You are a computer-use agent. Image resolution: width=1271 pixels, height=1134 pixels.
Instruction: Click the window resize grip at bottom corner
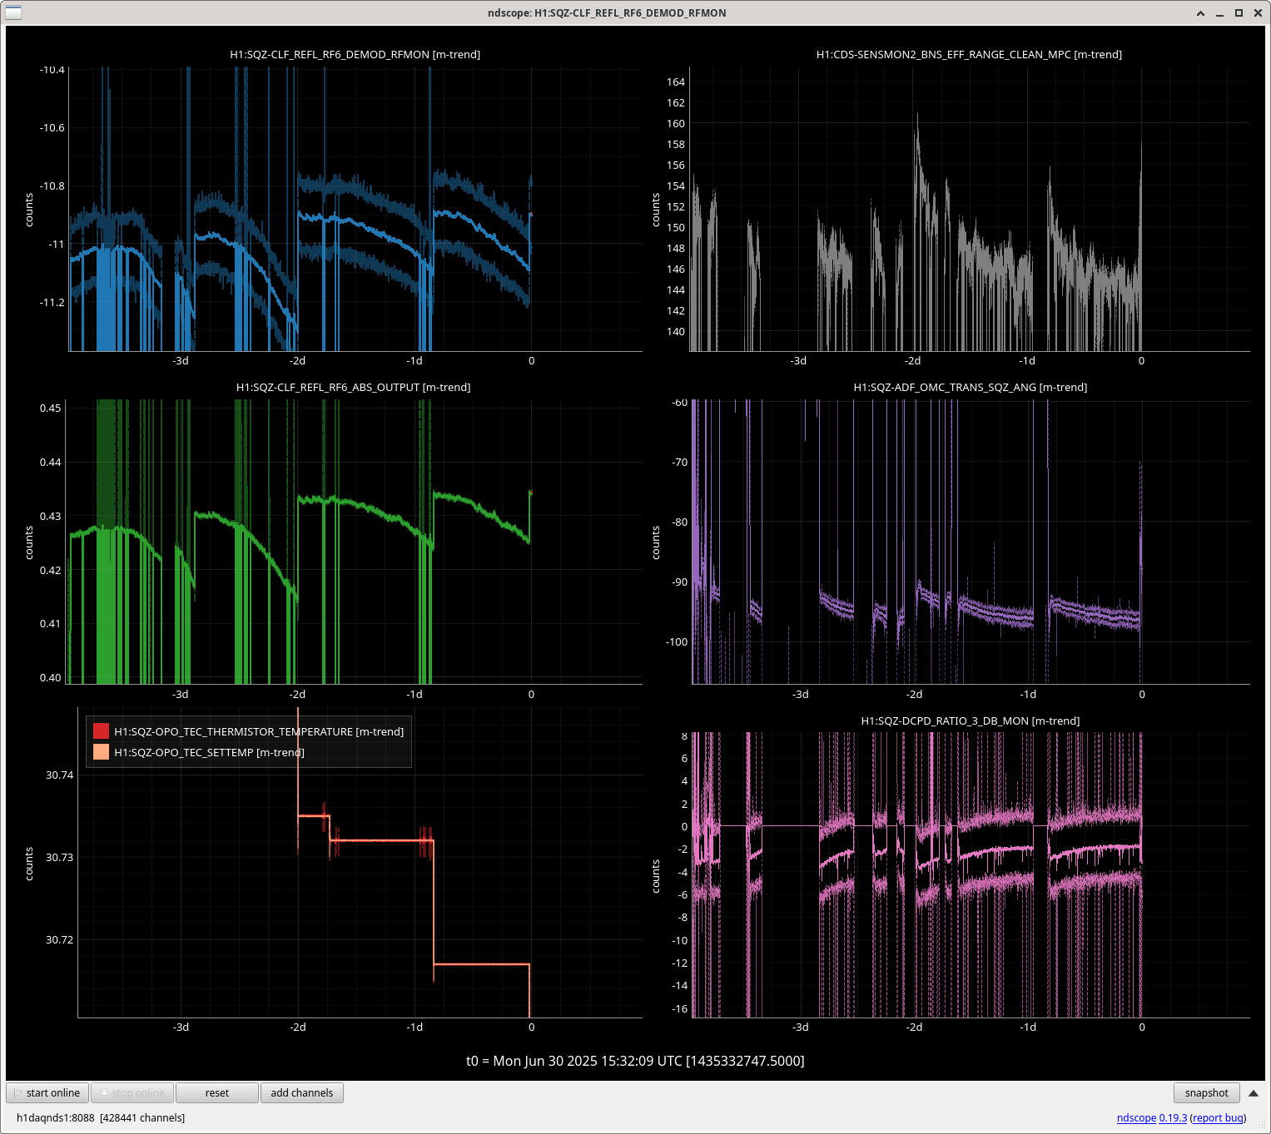pyautogui.click(x=1261, y=1125)
